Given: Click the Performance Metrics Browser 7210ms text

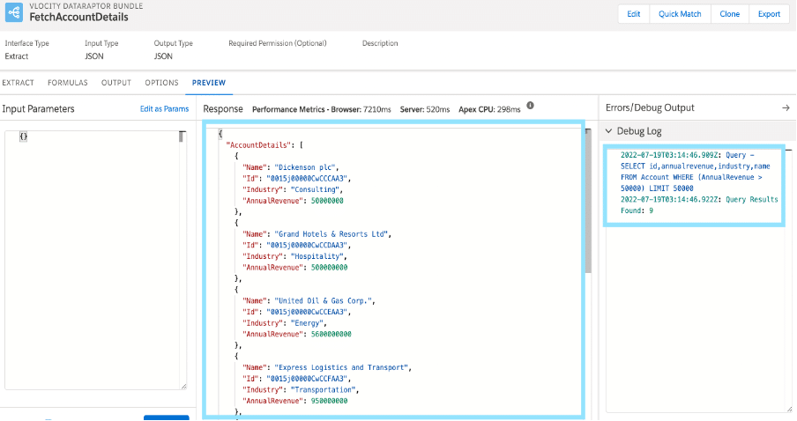Looking at the screenshot, I should (x=321, y=109).
